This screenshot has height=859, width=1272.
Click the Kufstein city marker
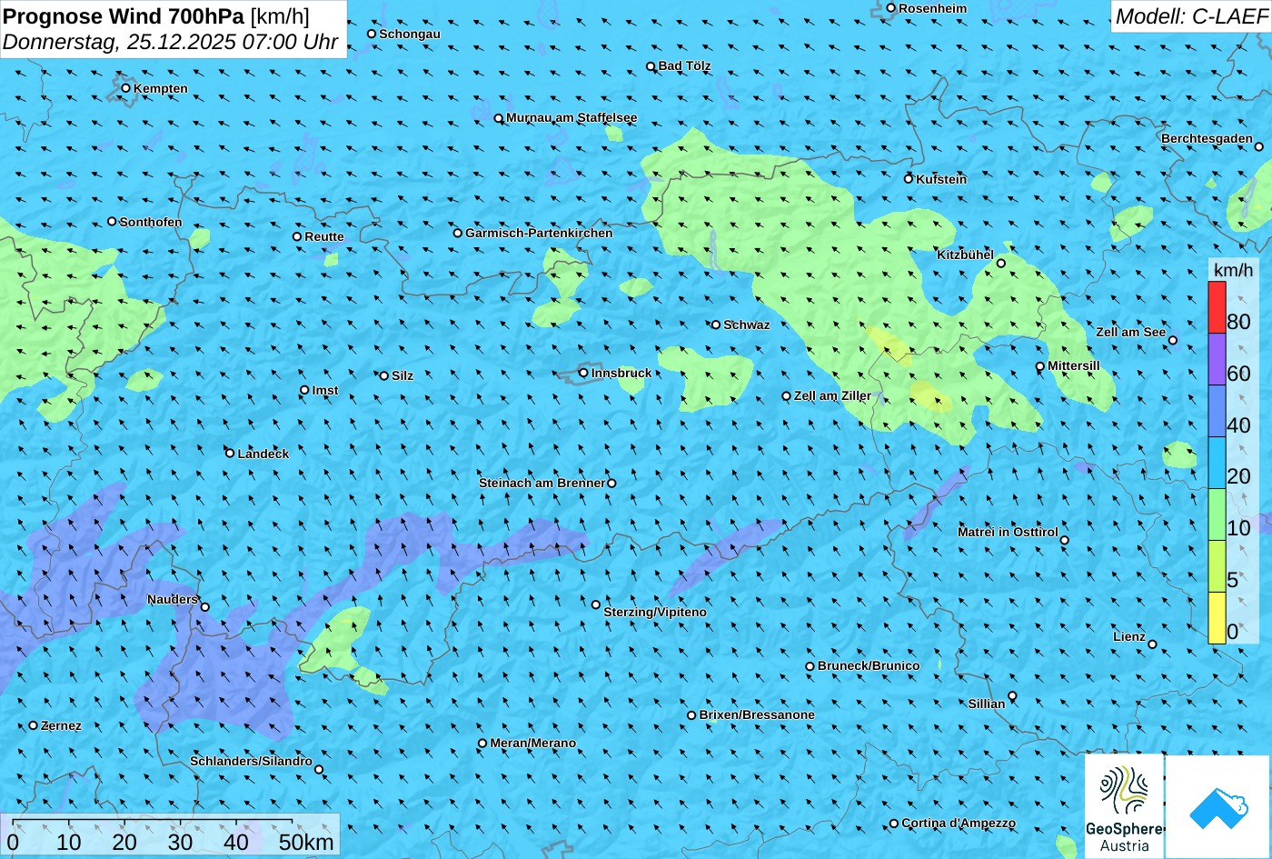pyautogui.click(x=908, y=179)
